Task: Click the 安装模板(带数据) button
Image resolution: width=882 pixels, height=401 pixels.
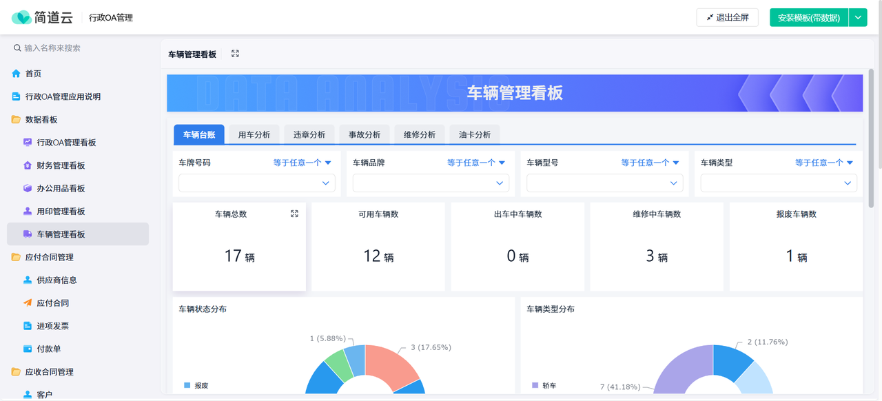Action: (809, 17)
